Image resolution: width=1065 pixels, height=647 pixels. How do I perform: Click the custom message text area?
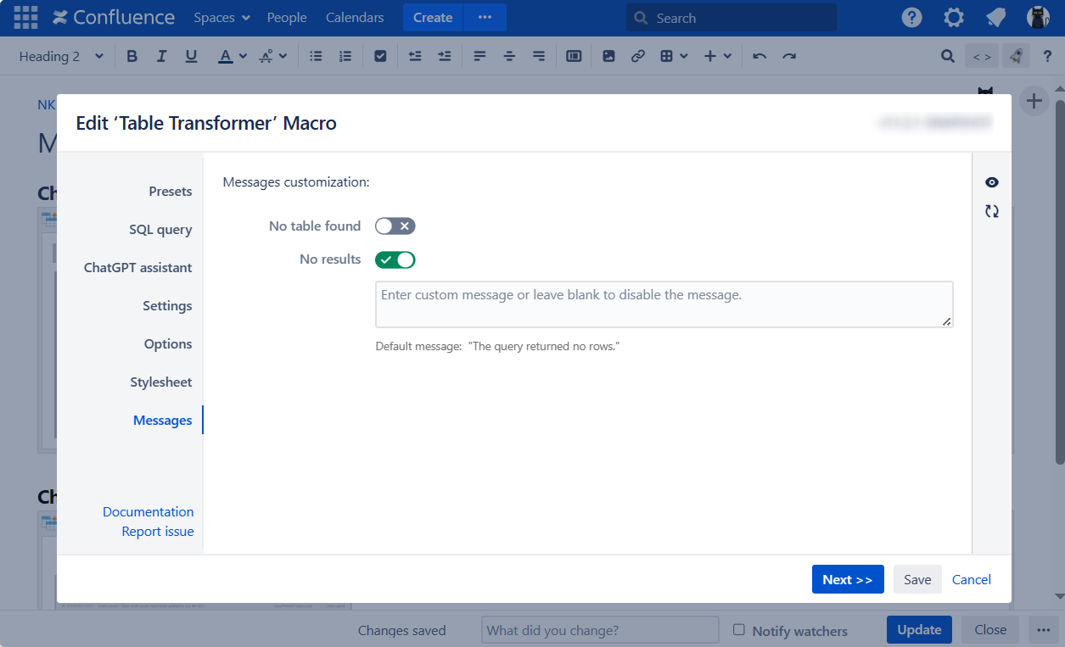663,304
